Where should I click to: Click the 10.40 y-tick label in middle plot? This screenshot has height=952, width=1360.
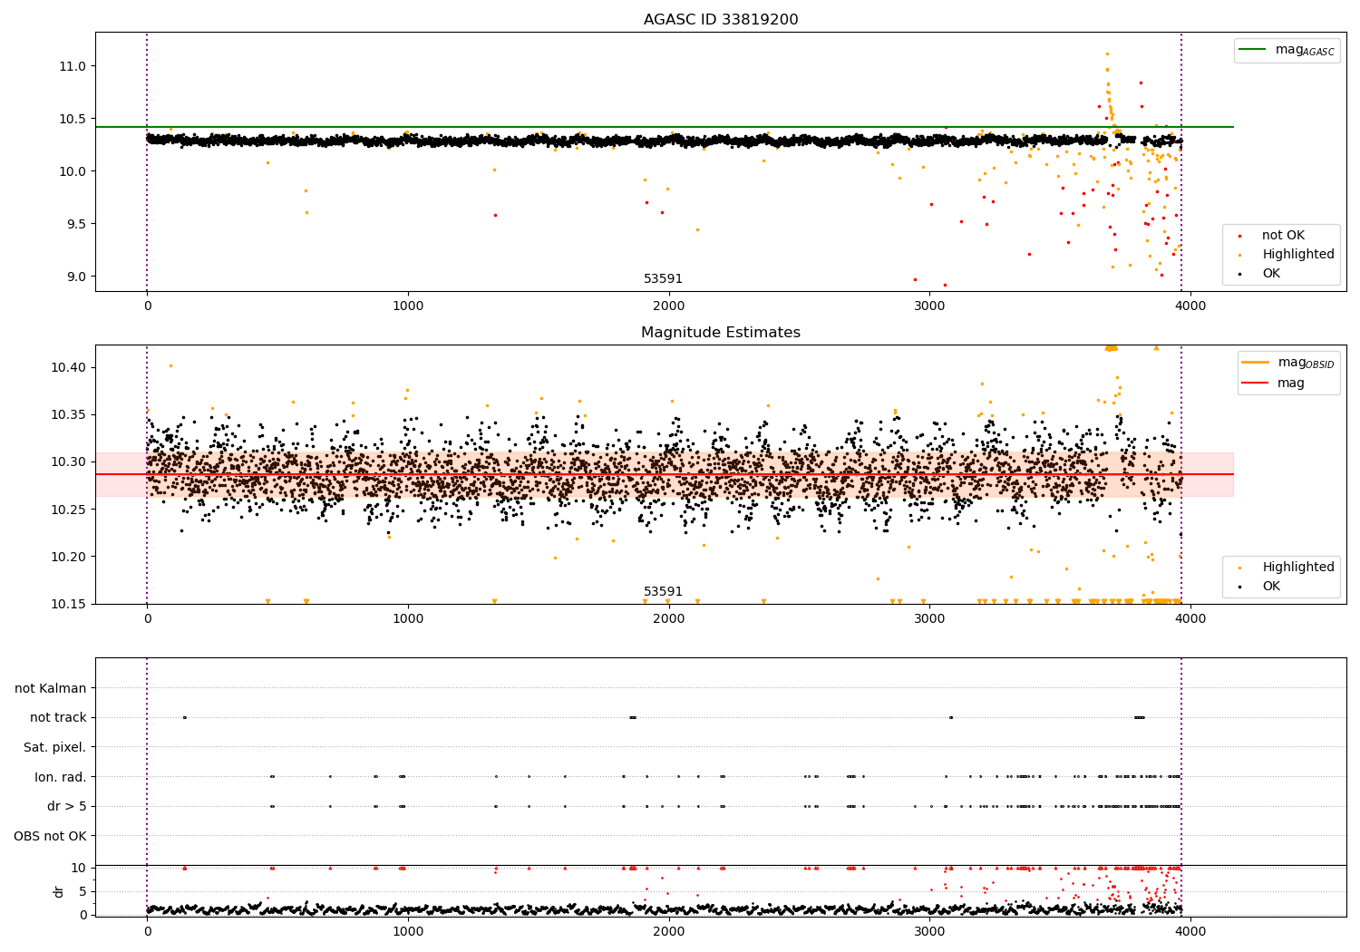(x=70, y=367)
